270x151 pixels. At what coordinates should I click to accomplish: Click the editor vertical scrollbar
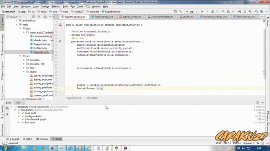tap(265, 54)
